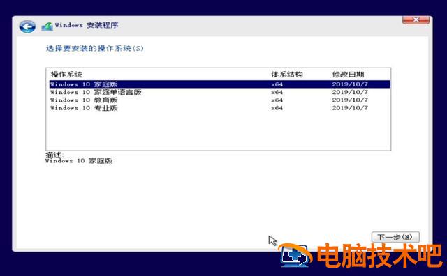
Task: Click the 下一步(N) button
Action: (395, 237)
